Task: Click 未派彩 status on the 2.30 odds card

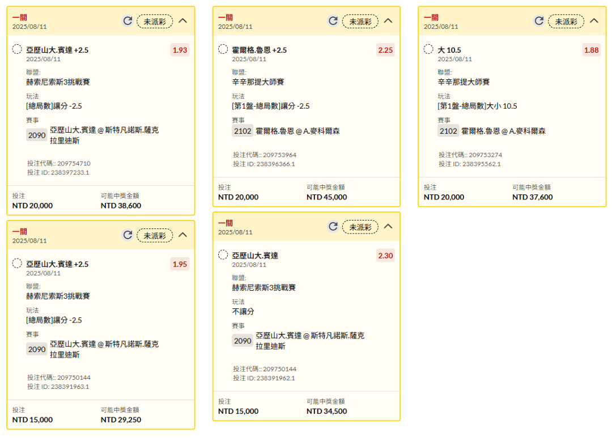Action: (360, 227)
